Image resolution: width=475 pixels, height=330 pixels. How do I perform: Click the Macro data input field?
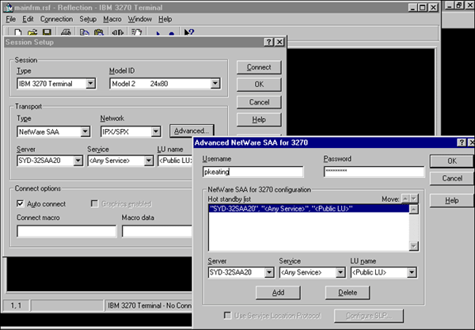tap(157, 231)
